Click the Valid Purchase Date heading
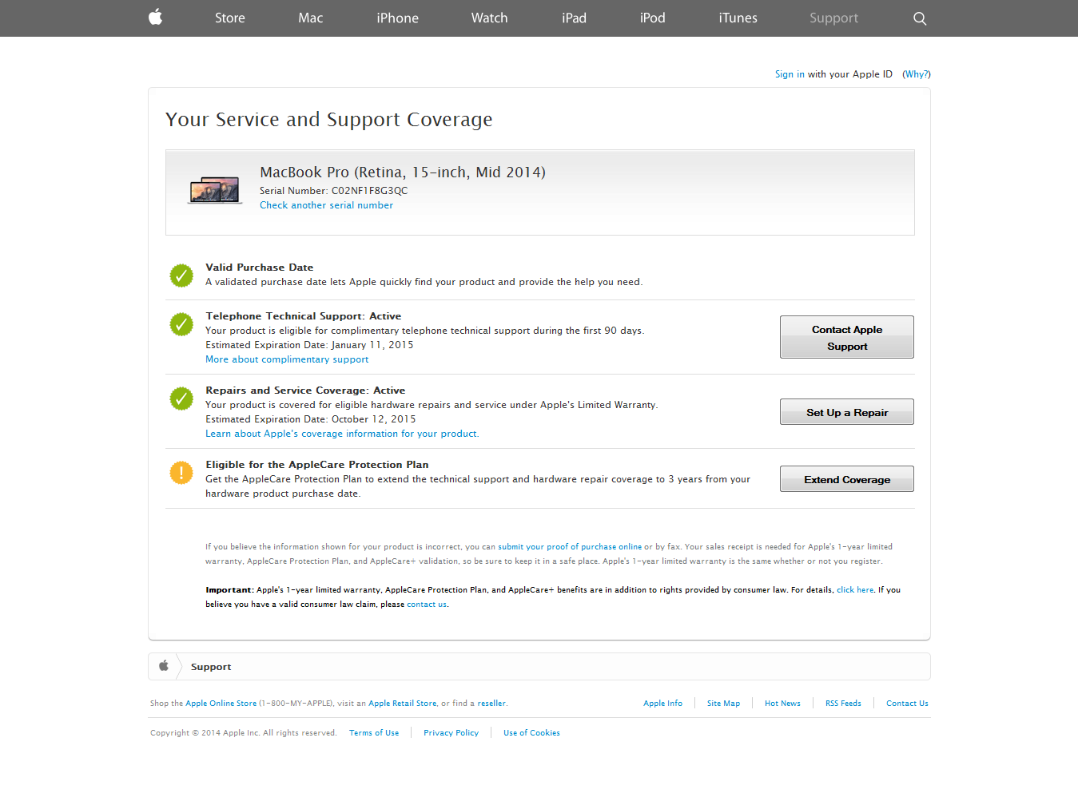The height and width of the screenshot is (805, 1078). click(260, 268)
